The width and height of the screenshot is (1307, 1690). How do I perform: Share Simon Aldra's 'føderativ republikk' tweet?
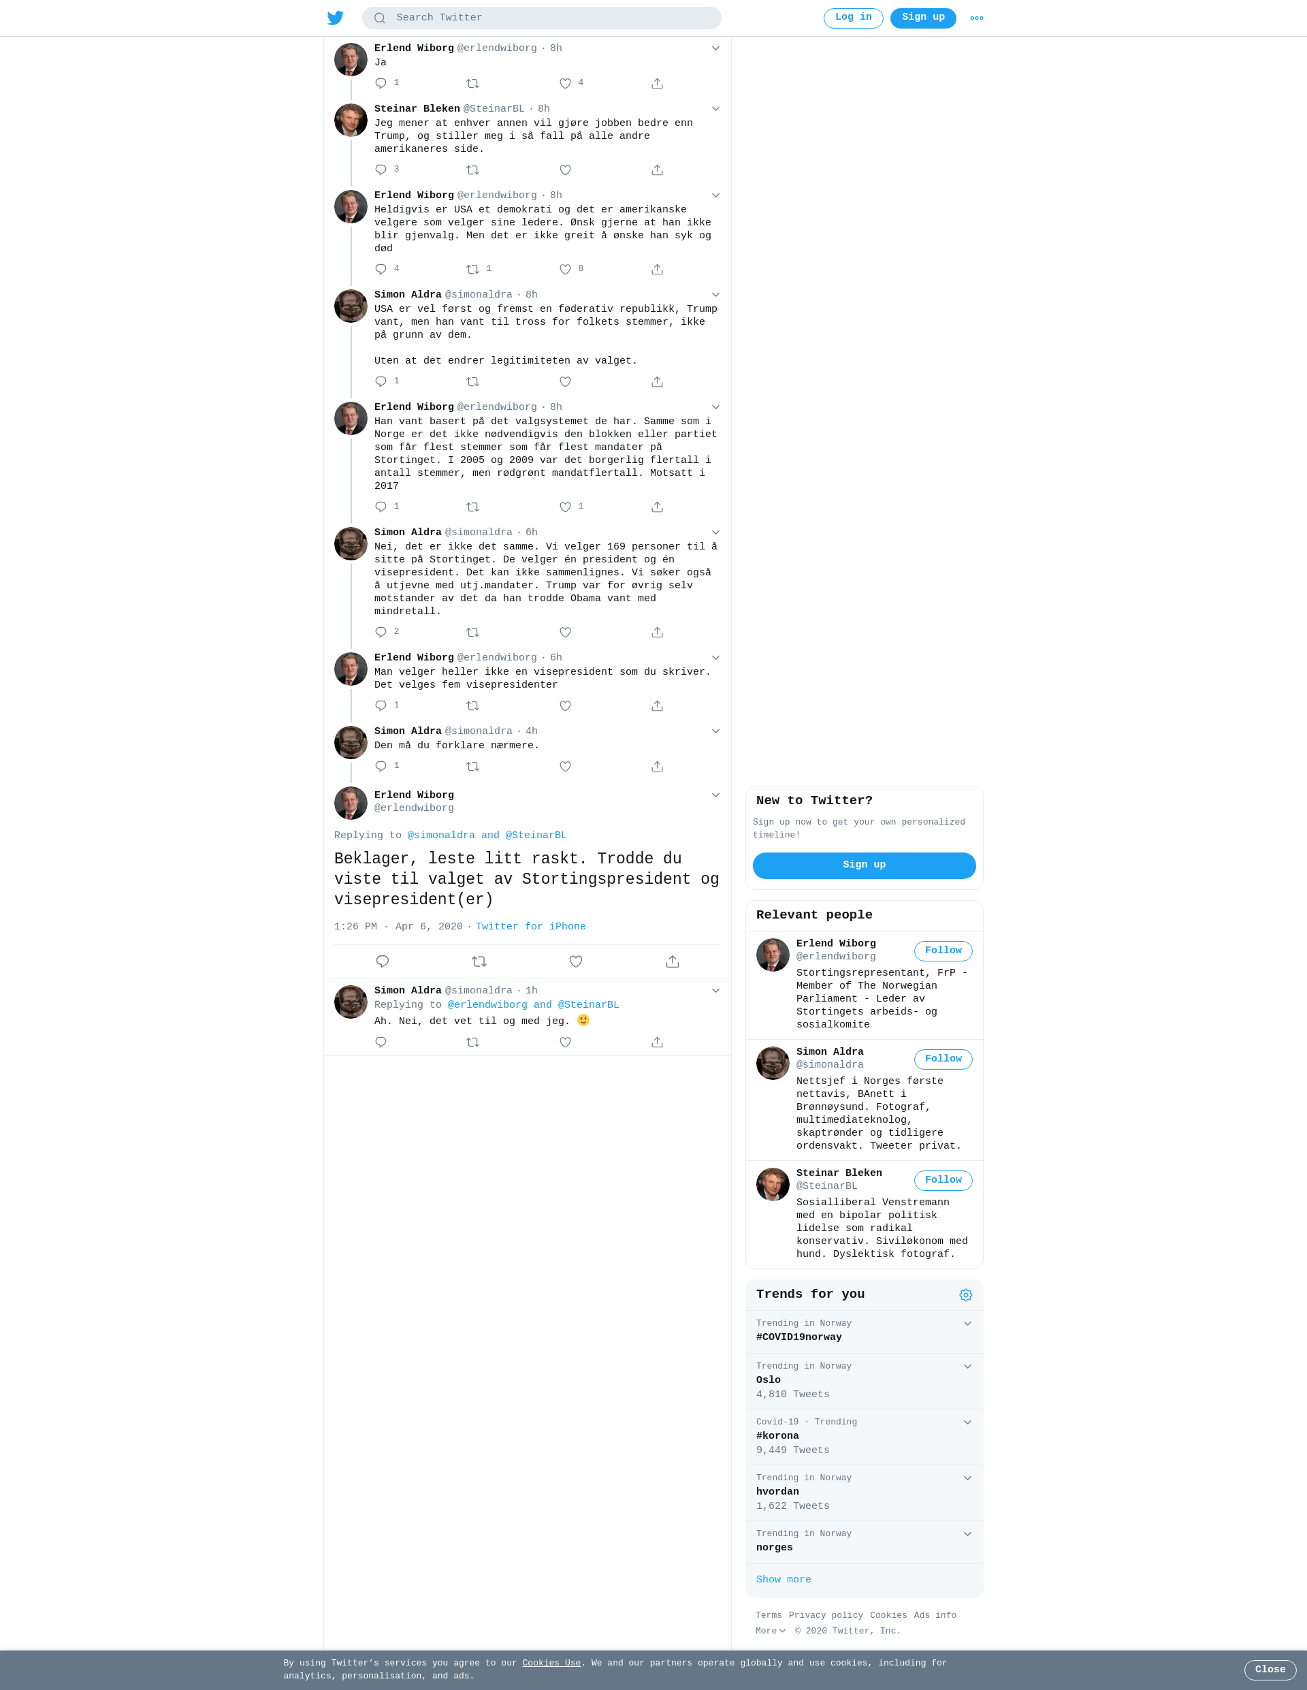(x=657, y=381)
